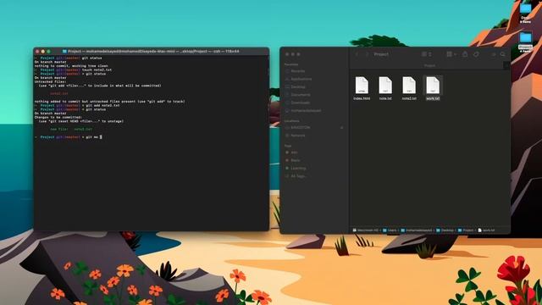Open Downloads in the Finder sidebar

point(298,103)
